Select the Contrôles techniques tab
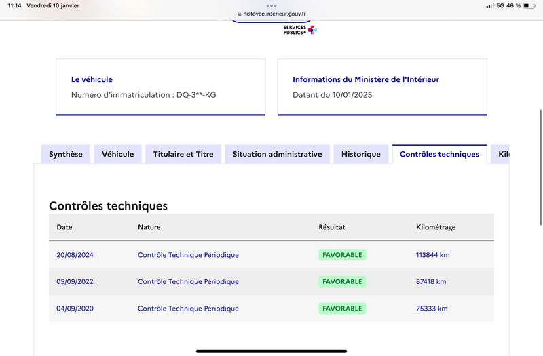Image resolution: width=543 pixels, height=356 pixels. tap(439, 155)
